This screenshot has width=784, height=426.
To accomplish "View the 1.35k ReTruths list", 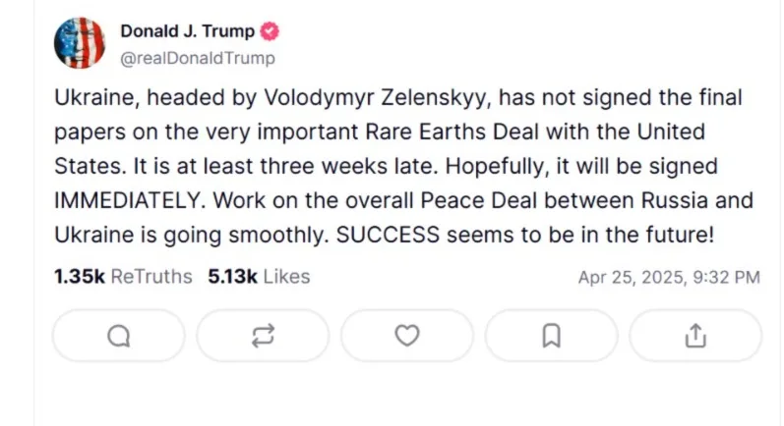I will tap(123, 277).
